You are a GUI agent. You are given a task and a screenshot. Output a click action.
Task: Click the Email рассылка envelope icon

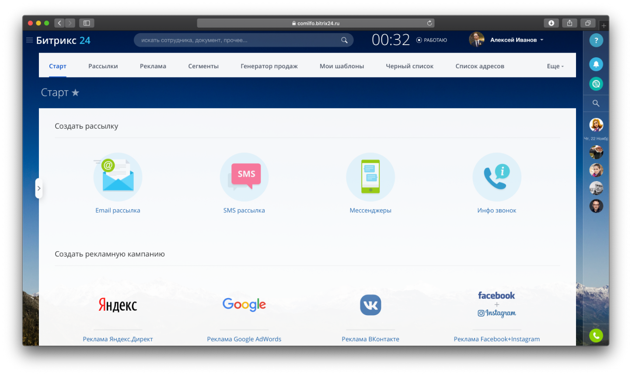[x=118, y=177]
